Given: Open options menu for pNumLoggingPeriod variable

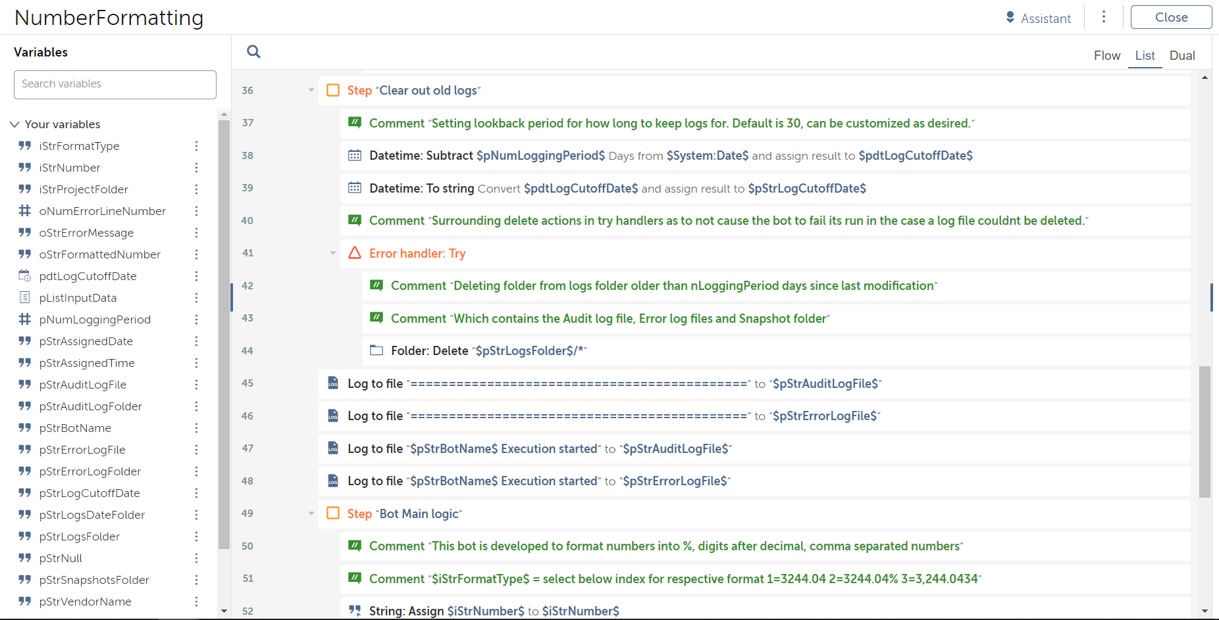Looking at the screenshot, I should [196, 320].
